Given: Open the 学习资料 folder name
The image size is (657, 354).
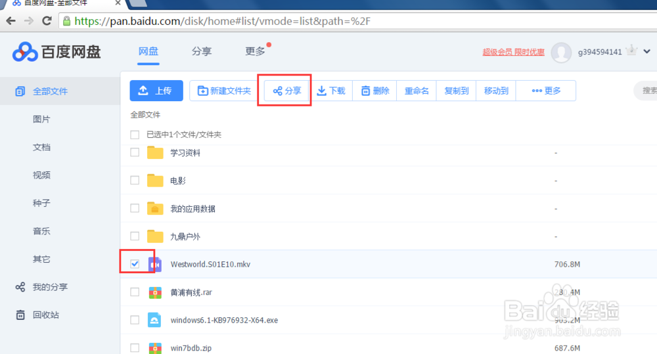Looking at the screenshot, I should (185, 153).
